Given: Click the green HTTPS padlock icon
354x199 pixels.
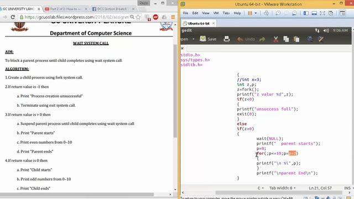Looking at the screenshot, I should 22,17.
